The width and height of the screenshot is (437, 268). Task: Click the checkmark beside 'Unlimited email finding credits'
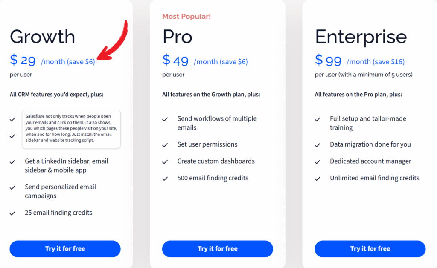click(318, 178)
